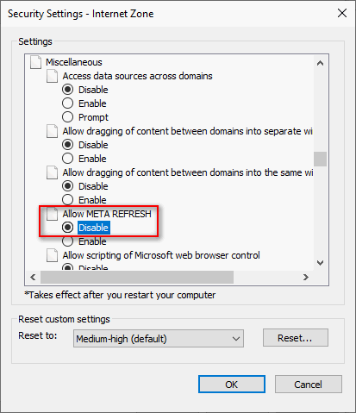
Task: Click the scroll up arrow of settings list
Action: click(x=320, y=63)
